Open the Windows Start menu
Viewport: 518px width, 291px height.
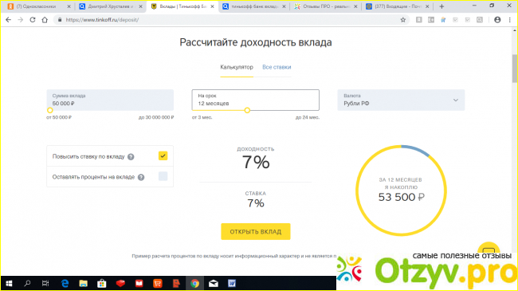9,283
